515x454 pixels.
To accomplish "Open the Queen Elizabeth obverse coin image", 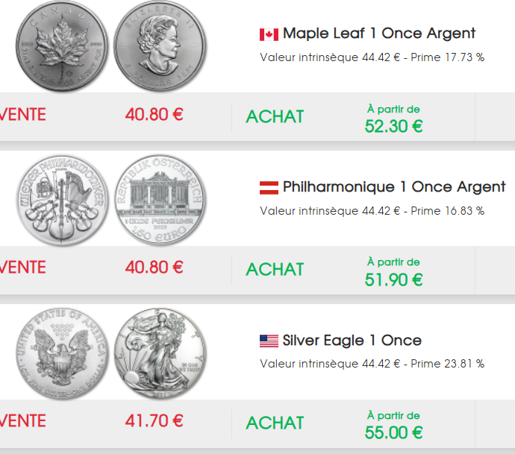I will tap(158, 47).
